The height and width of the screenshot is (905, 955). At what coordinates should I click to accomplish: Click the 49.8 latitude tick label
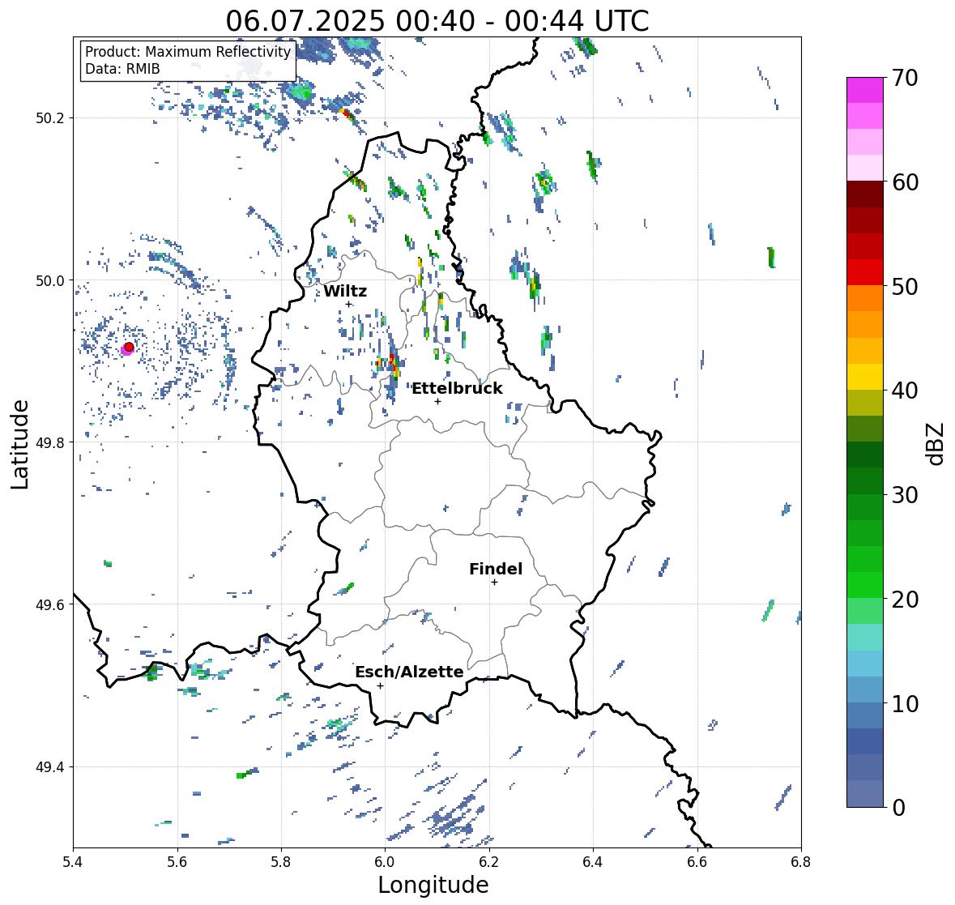point(50,442)
